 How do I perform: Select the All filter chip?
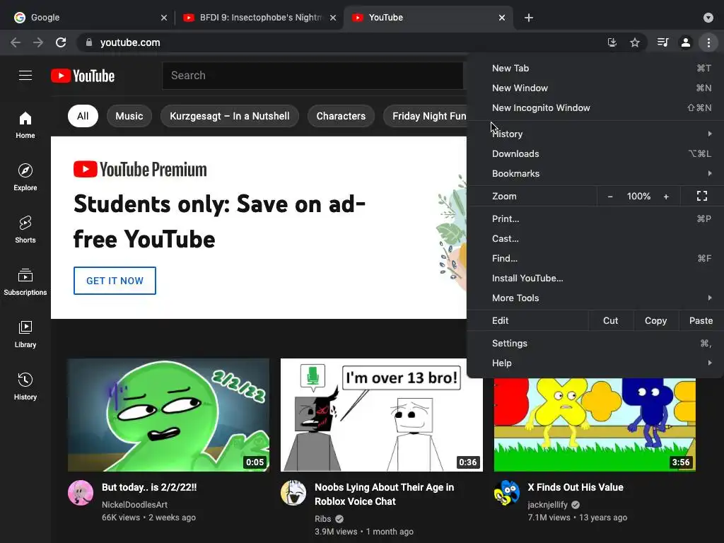[x=83, y=116]
